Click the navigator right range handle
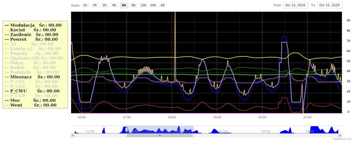354x141 pixels. [x=193, y=129]
